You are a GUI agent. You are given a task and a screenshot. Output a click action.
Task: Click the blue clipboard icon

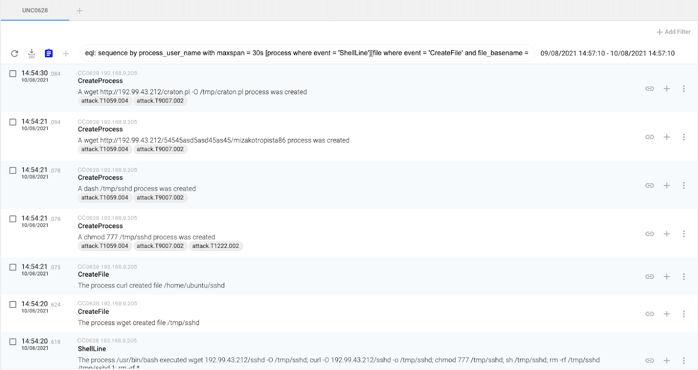point(49,53)
